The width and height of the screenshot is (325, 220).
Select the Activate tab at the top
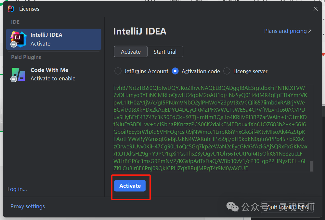[131, 52]
